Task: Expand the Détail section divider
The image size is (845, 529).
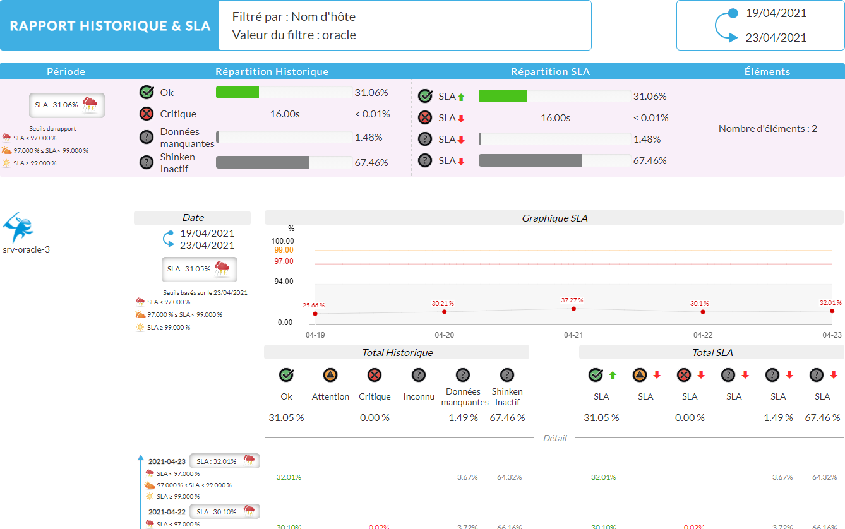Action: (x=554, y=437)
